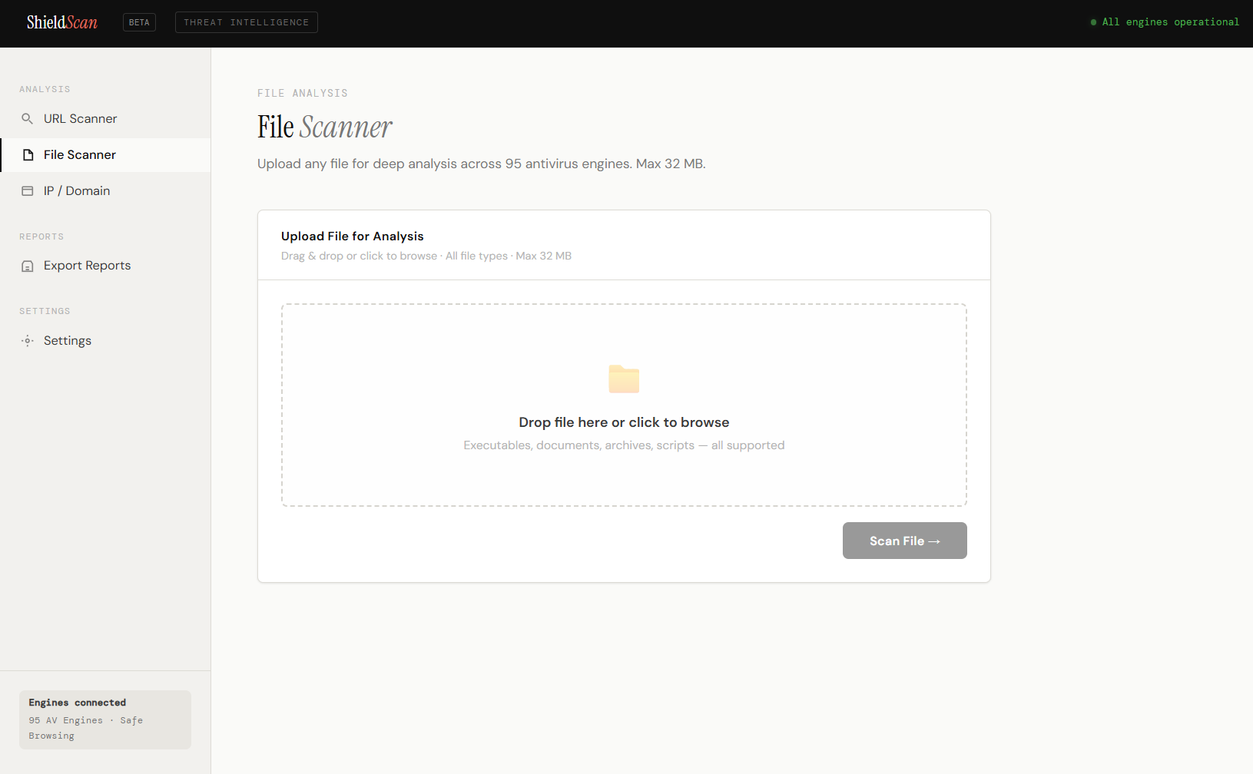Click the ShieldScan logo

[62, 22]
